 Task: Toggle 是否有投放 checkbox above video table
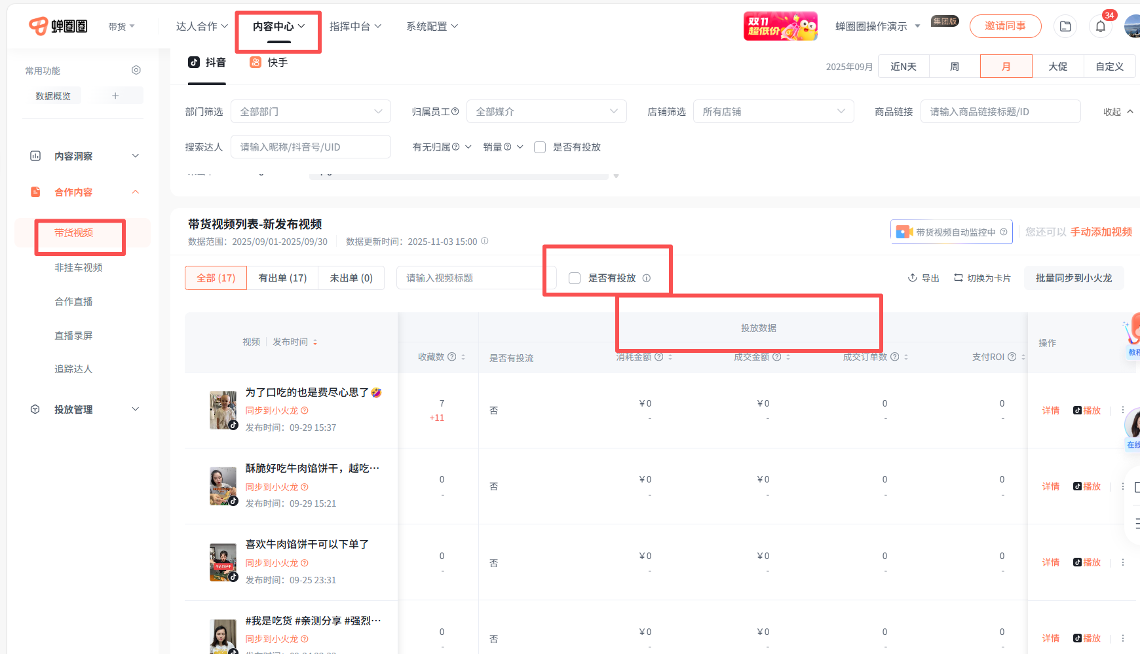[x=575, y=278]
